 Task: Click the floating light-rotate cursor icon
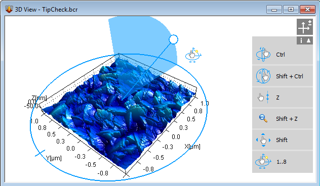(193, 55)
